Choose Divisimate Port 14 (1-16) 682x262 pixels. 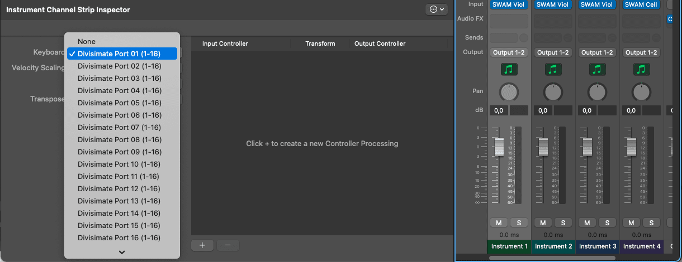click(122, 213)
